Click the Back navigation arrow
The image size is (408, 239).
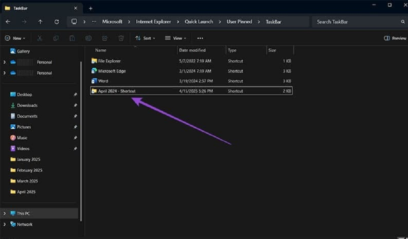click(8, 22)
